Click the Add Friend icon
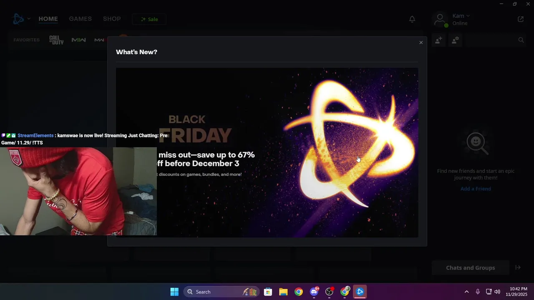Viewport: 534px width, 300px height. click(x=438, y=40)
